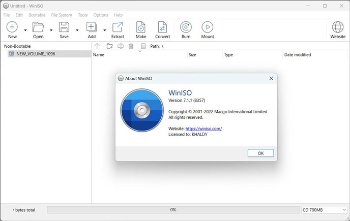Expand the dropdown arrow beside Save
This screenshot has height=221, width=350.
(x=77, y=30)
